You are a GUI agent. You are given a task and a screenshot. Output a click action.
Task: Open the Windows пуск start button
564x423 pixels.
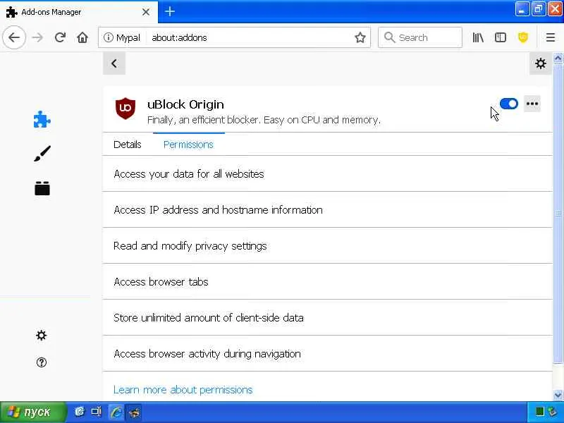(33, 412)
